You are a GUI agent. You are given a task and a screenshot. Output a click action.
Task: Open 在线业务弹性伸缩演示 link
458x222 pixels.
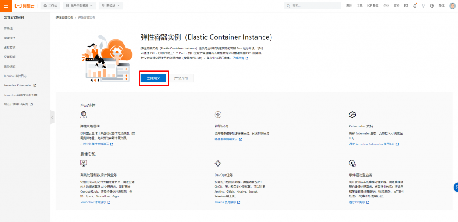coord(97,144)
